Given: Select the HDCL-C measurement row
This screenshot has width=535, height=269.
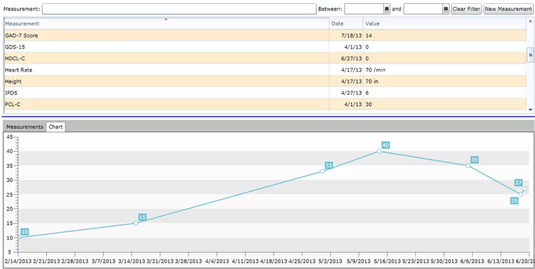Looking at the screenshot, I should pos(265,58).
